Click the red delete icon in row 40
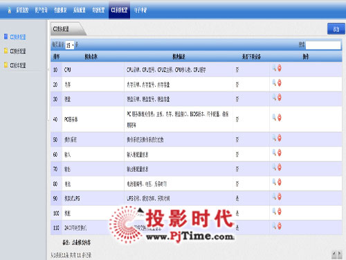Viewport: 346px width, 260px height. (x=280, y=117)
